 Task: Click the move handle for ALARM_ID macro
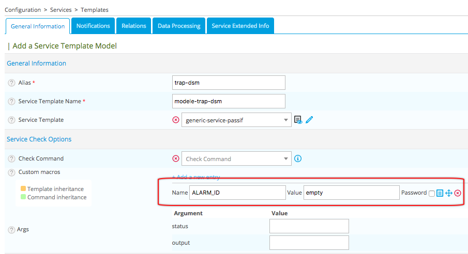[x=448, y=193]
